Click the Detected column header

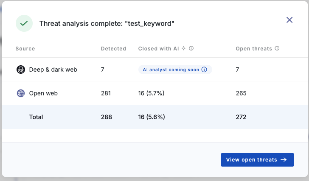pos(113,49)
